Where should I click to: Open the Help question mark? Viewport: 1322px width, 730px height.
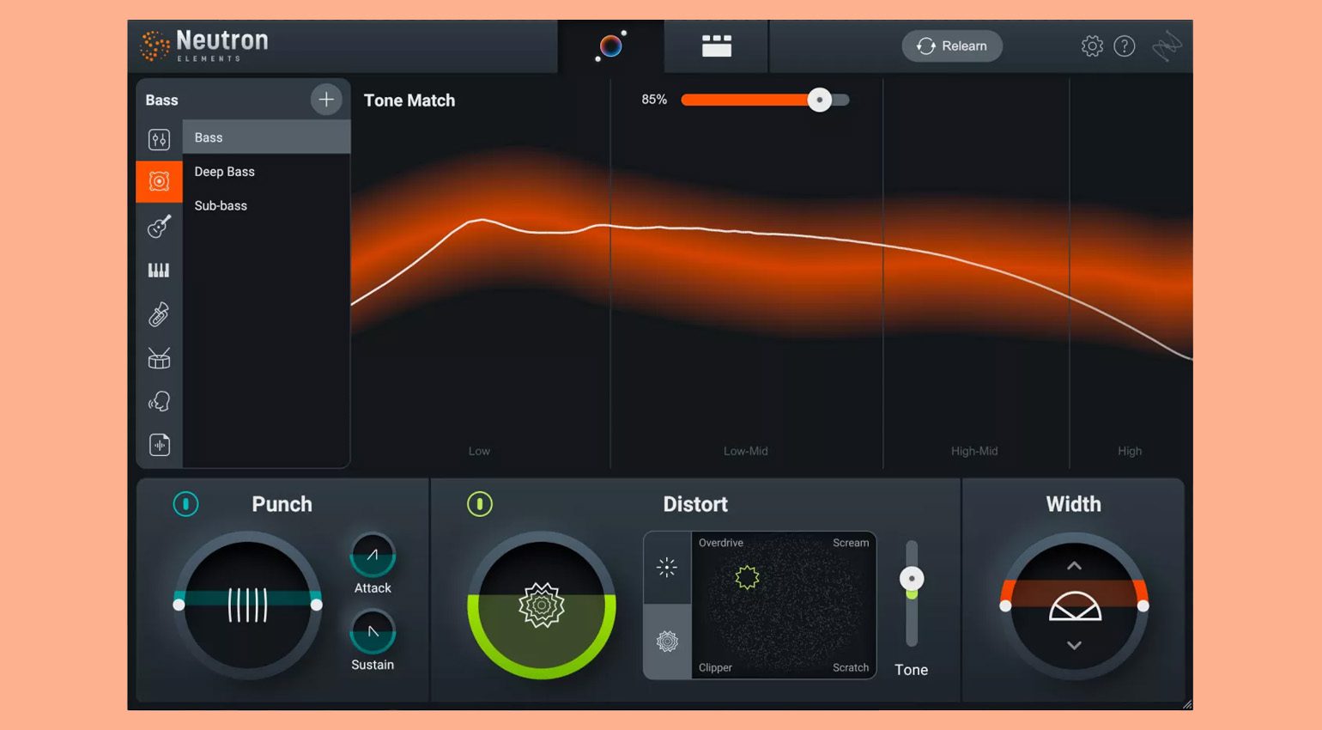tap(1125, 46)
